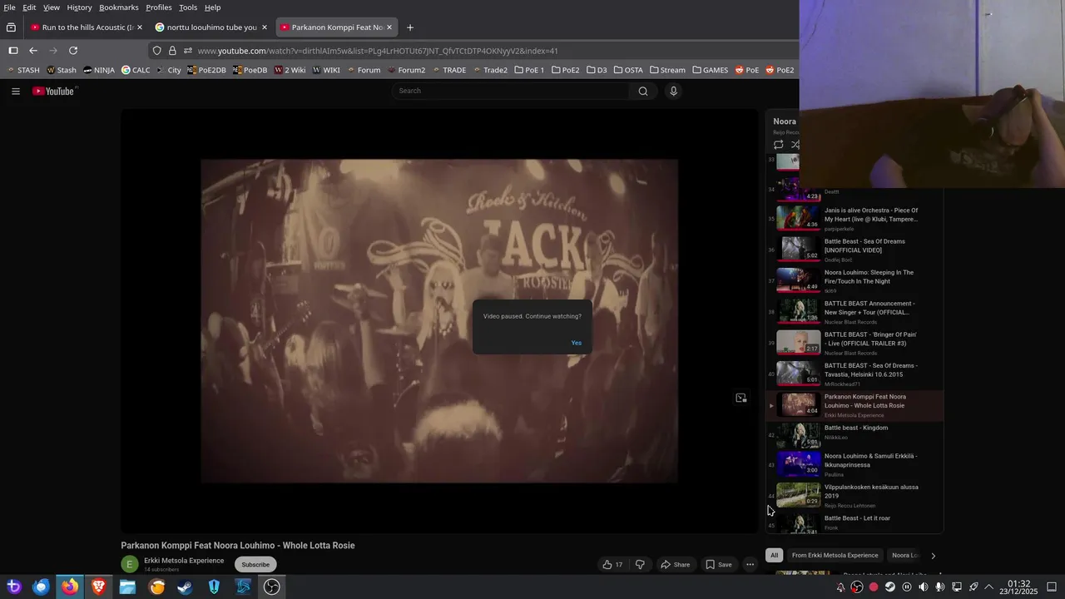Open Erkki Metsola Experience channel name link
Screen dimensions: 1065x599
click(x=184, y=561)
